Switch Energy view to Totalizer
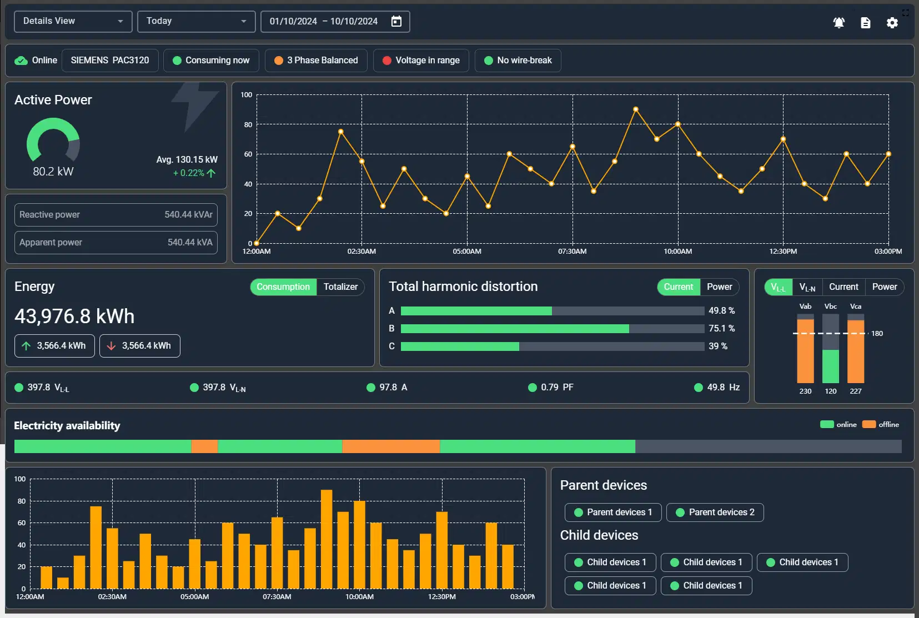This screenshot has height=618, width=919. pyautogui.click(x=340, y=287)
